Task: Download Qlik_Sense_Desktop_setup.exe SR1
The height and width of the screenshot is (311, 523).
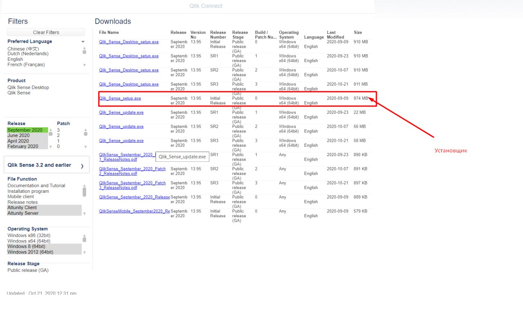Action: (129, 56)
